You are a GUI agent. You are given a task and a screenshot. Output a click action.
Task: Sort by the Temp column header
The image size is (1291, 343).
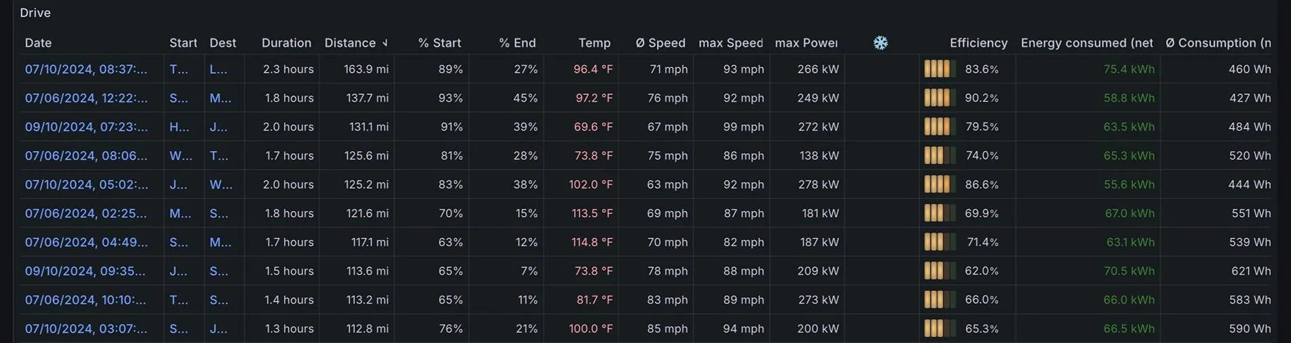[595, 43]
